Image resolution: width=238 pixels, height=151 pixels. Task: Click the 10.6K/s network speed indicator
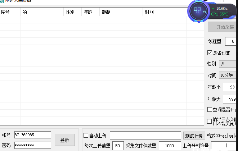pyautogui.click(x=220, y=9)
